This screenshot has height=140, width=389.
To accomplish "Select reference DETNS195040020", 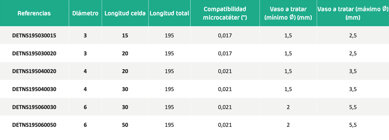I will (x=34, y=71).
